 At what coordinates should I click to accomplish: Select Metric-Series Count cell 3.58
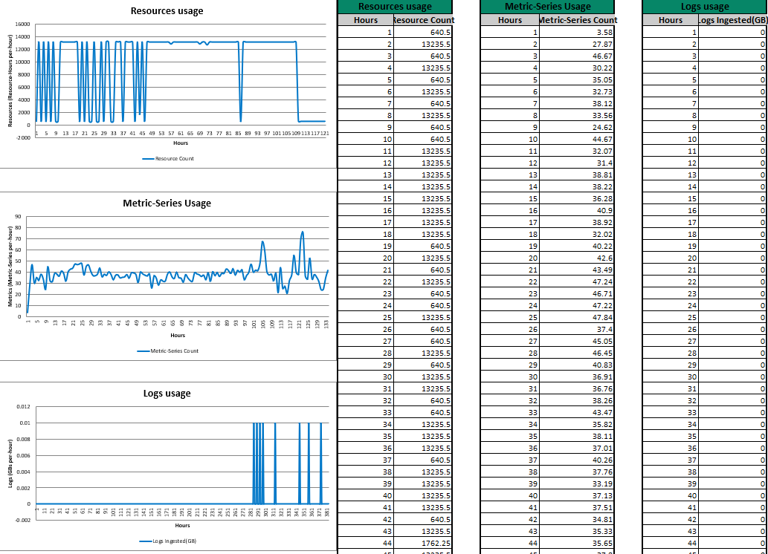click(x=576, y=32)
